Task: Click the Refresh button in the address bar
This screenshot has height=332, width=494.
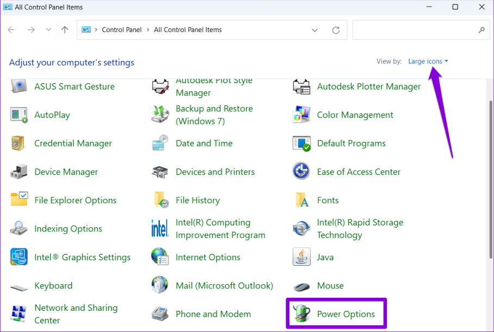Action: tap(336, 30)
